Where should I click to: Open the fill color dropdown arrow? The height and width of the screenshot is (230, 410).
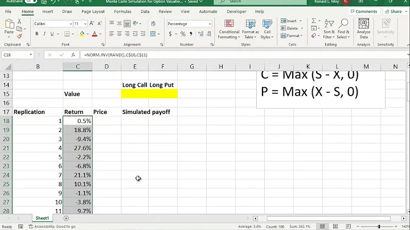[x=87, y=34]
